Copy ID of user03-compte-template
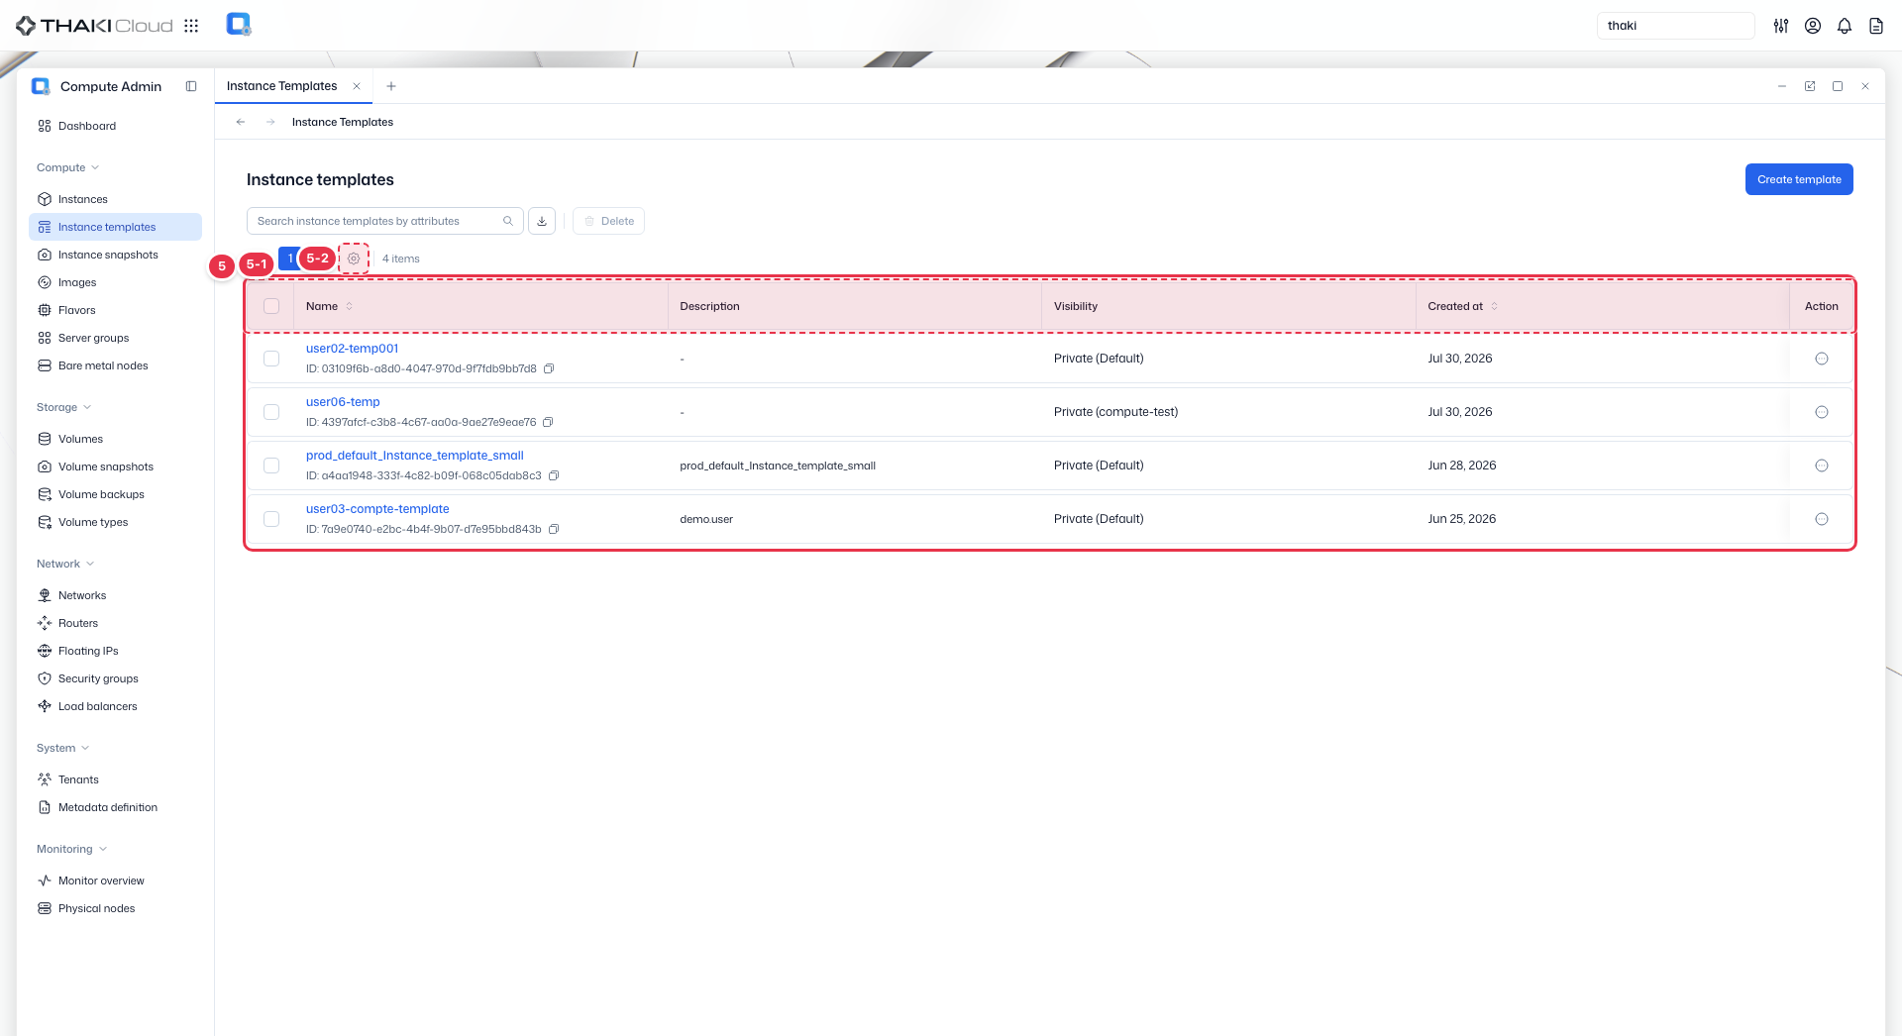 coord(554,529)
